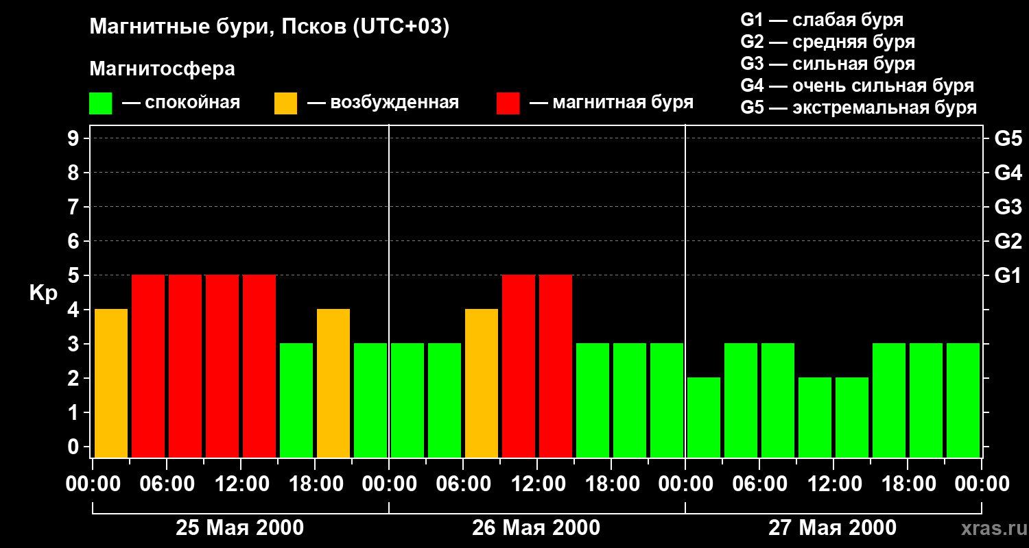Click the "12:00" time label above 27 Мая
Viewport: 1029px width, 548px height.
pyautogui.click(x=833, y=484)
